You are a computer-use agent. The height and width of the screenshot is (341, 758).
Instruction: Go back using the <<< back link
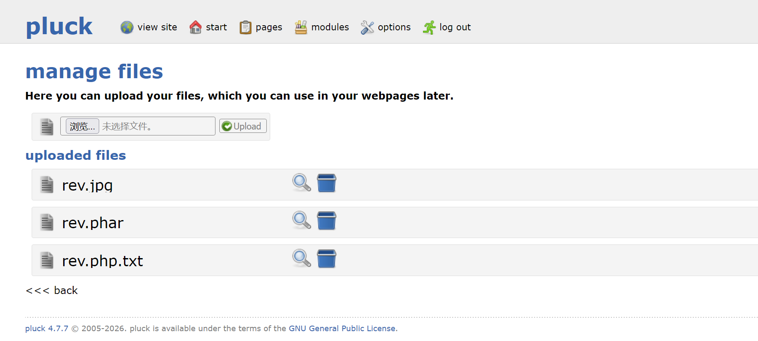52,291
